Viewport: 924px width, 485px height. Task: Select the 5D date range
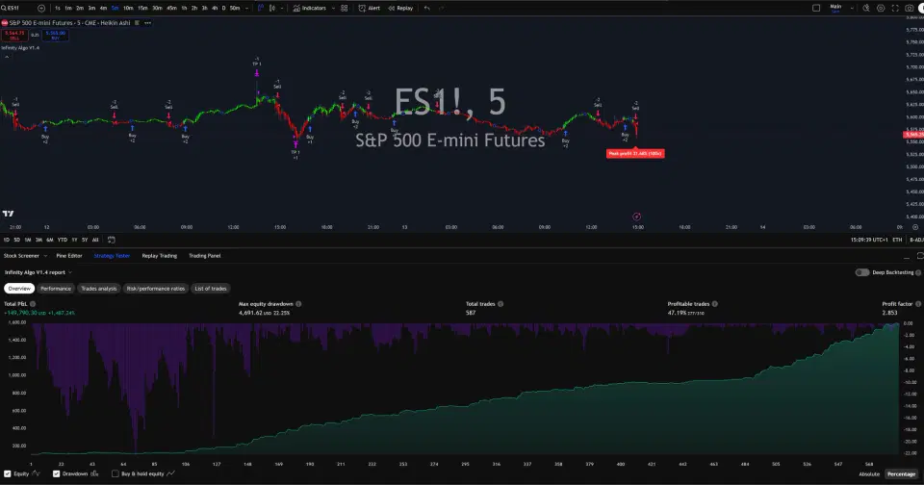click(17, 240)
